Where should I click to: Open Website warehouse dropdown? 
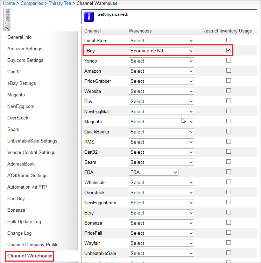161,91
